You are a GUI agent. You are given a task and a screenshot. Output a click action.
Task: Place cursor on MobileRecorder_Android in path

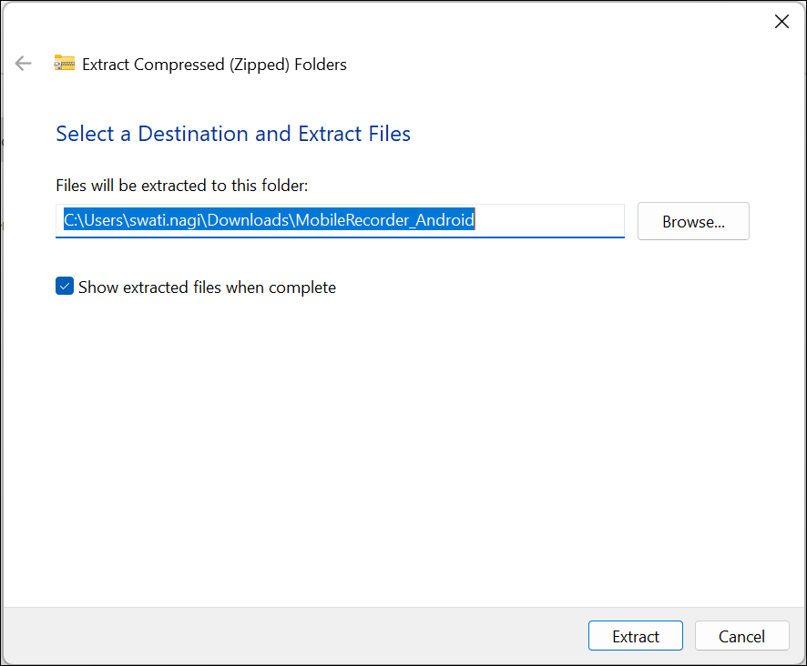384,220
